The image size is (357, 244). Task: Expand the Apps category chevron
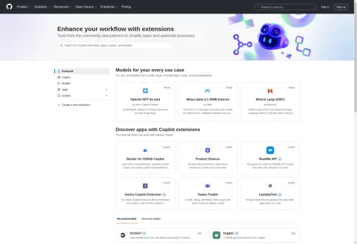point(106,89)
